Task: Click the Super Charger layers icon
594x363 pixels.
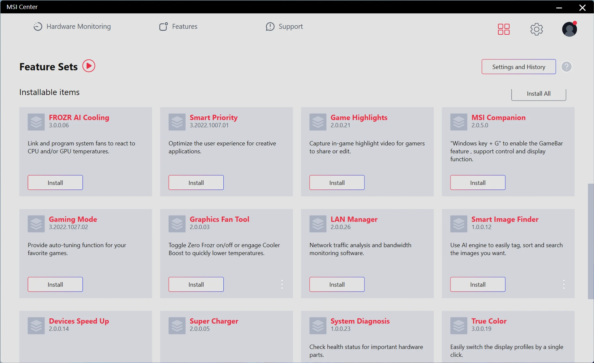Action: tap(177, 326)
